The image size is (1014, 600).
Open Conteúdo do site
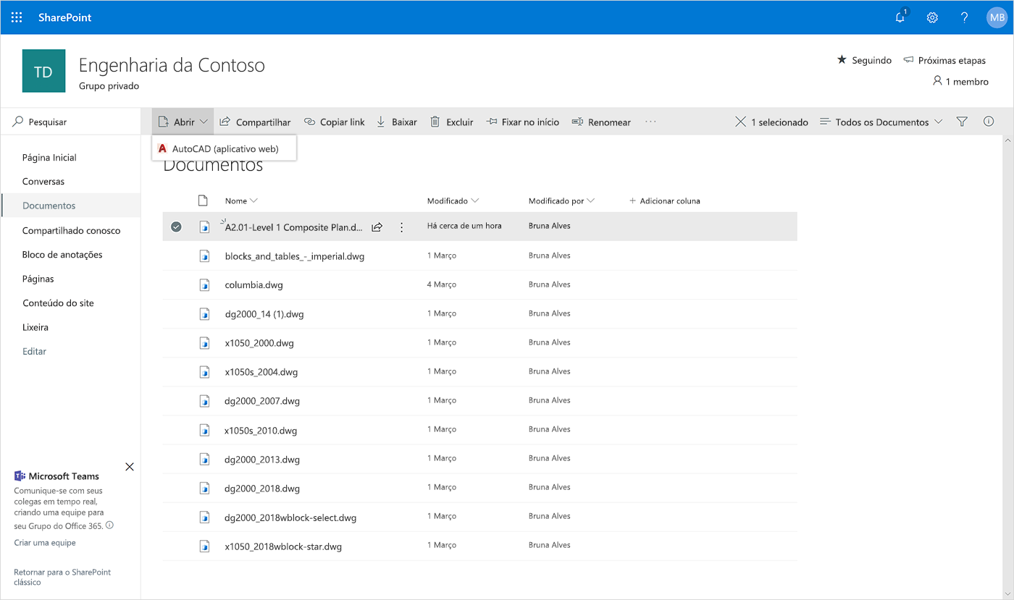58,303
